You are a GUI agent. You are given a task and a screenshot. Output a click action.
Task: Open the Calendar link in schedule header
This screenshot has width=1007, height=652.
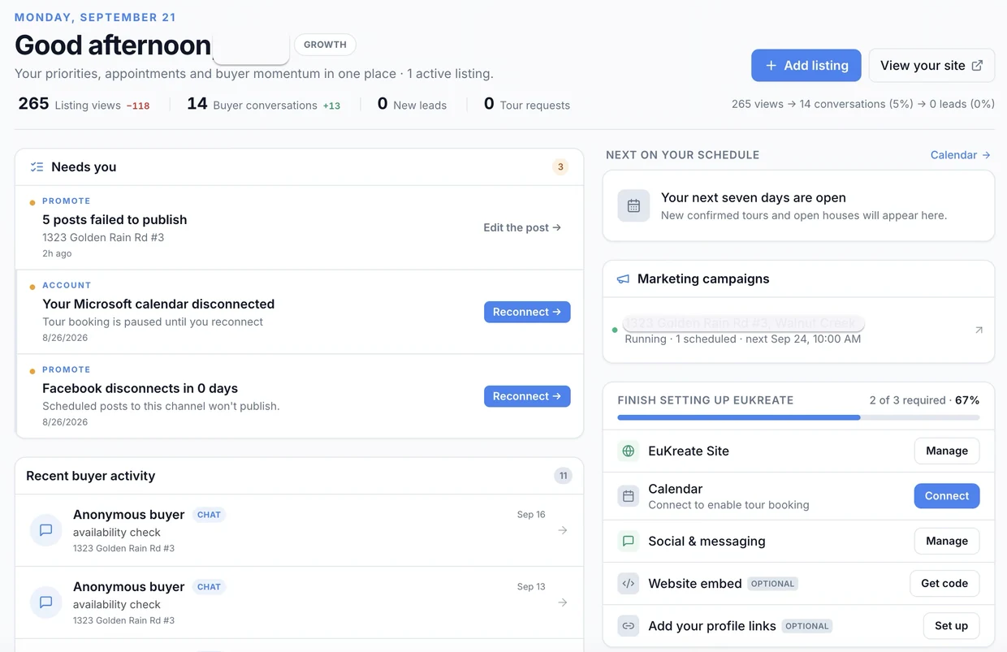[960, 154]
